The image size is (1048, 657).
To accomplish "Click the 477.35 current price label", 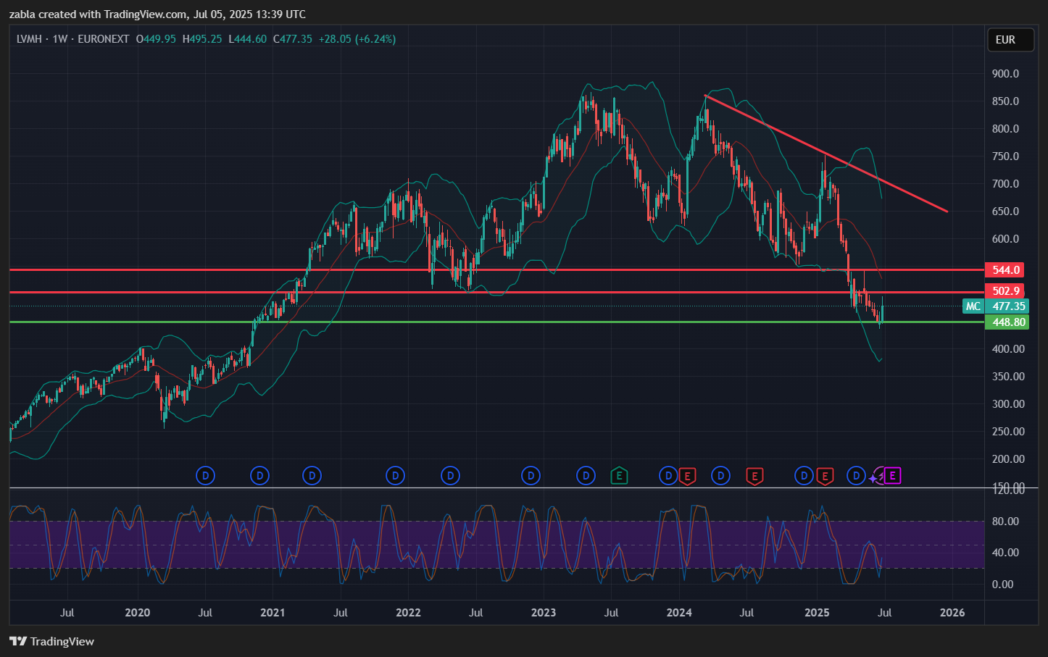I will click(x=1008, y=306).
